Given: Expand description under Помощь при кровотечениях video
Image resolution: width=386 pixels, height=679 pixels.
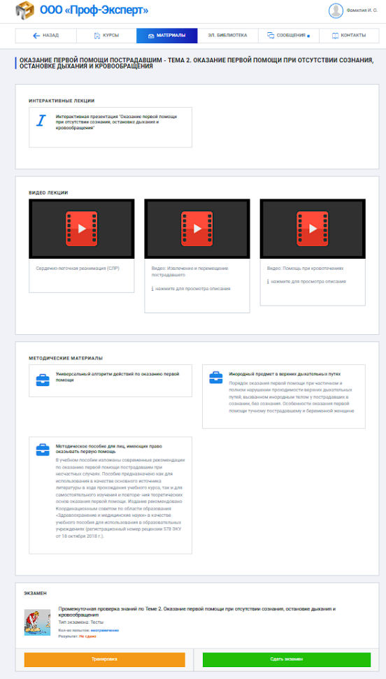Looking at the screenshot, I should point(307,281).
